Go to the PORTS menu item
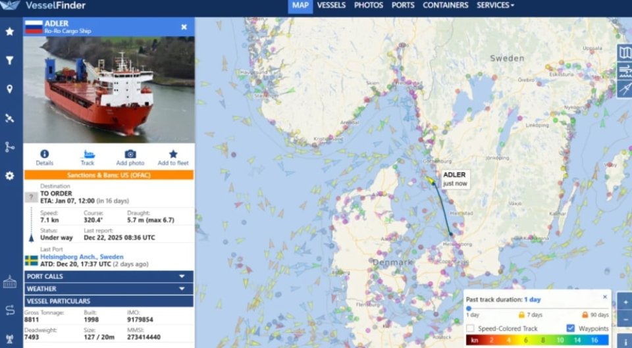 click(x=403, y=5)
